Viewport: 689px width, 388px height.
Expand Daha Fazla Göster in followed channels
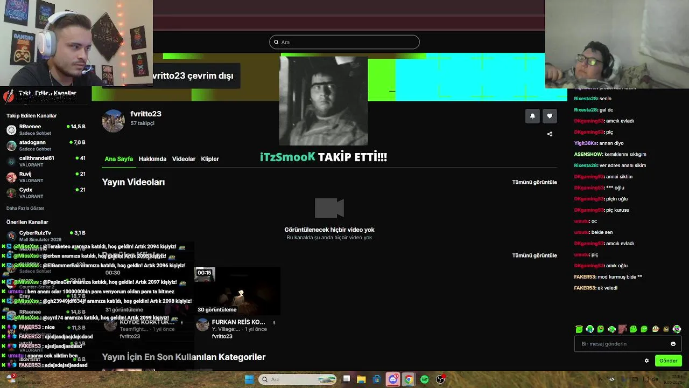pos(25,209)
